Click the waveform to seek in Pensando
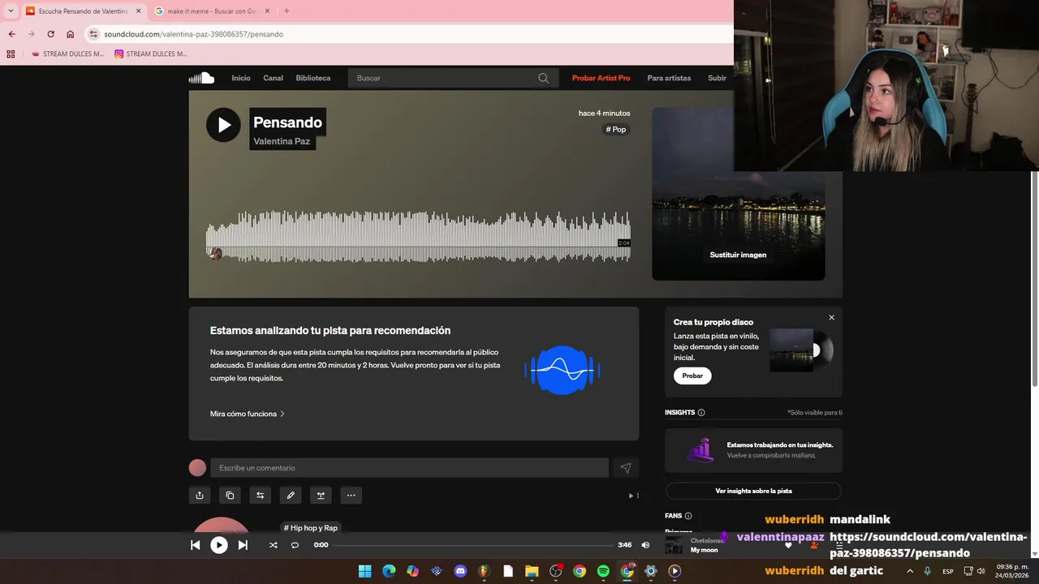Viewport: 1039px width, 584px height. [x=418, y=237]
